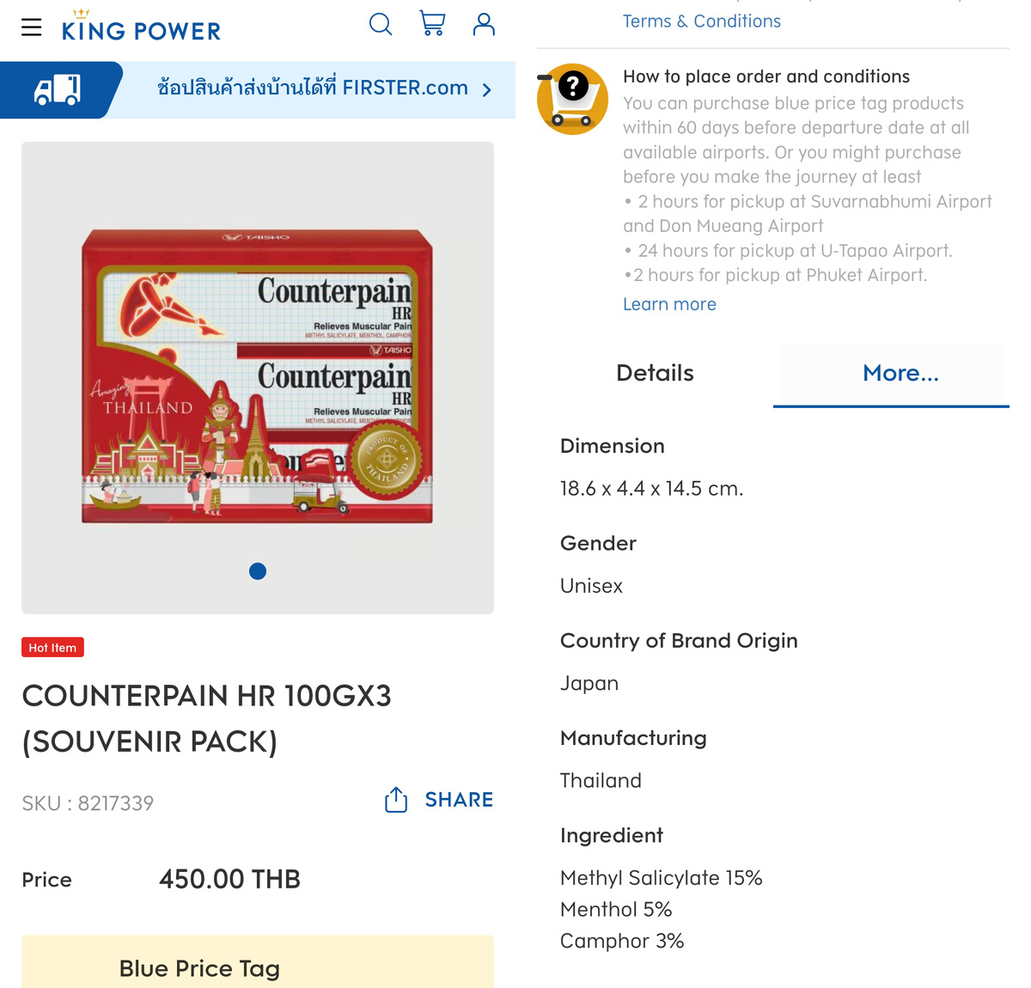Viewport: 1031px width, 988px height.
Task: Click the Hot Item badge
Action: coord(52,648)
